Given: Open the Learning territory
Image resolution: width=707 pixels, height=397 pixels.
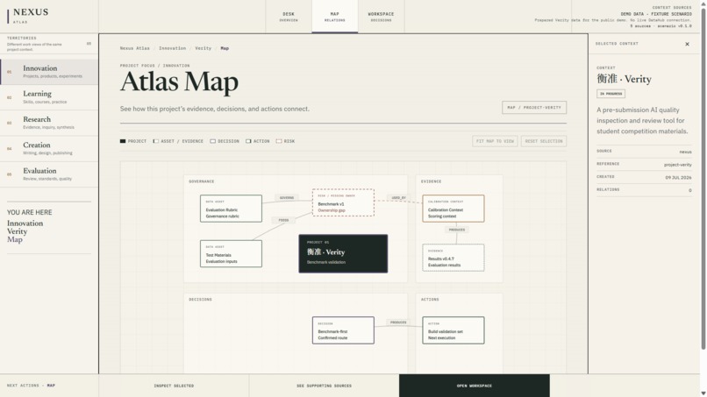Looking at the screenshot, I should [49, 97].
